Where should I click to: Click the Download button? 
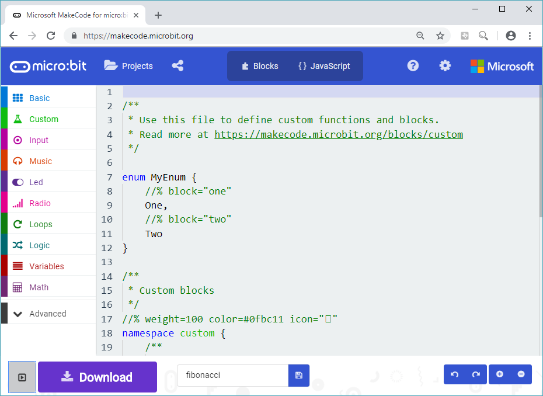98,377
